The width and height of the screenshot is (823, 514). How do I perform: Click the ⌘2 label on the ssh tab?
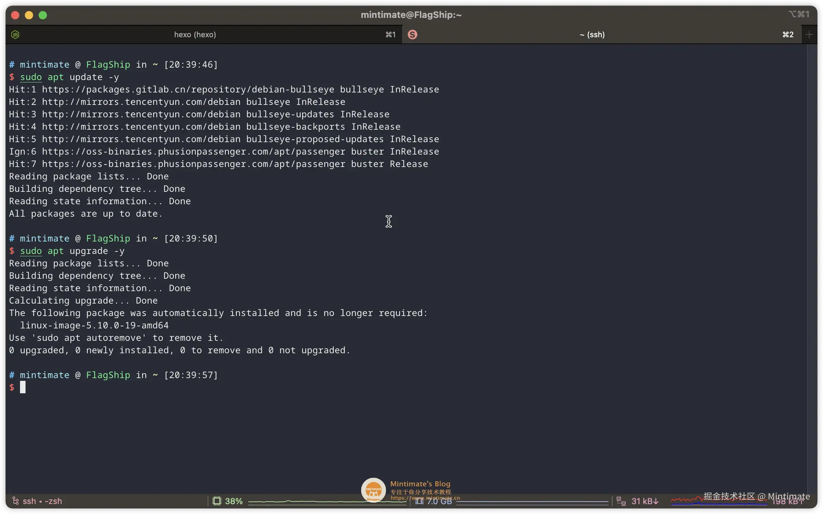coord(788,34)
